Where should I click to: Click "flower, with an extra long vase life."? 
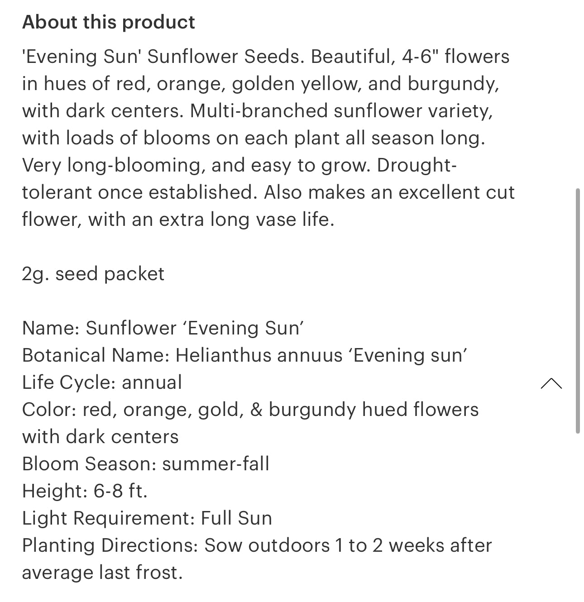pyautogui.click(x=178, y=220)
